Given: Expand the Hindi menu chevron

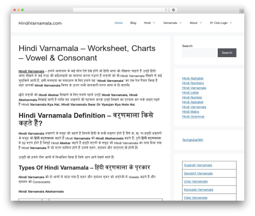Looking at the screenshot, I should pos(154,23).
